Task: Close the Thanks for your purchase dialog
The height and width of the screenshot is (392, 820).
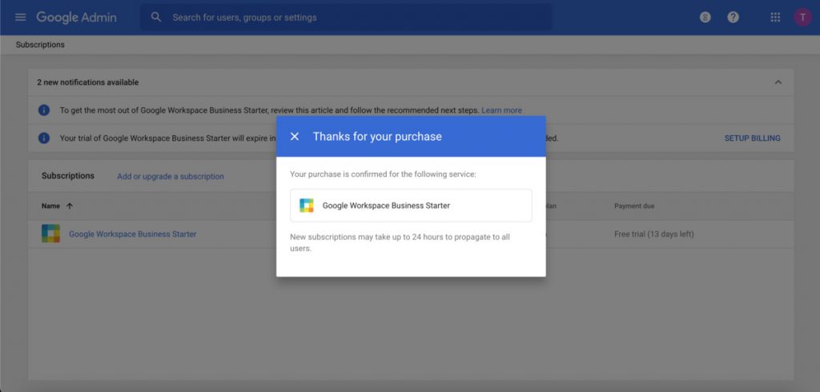Action: [x=295, y=137]
